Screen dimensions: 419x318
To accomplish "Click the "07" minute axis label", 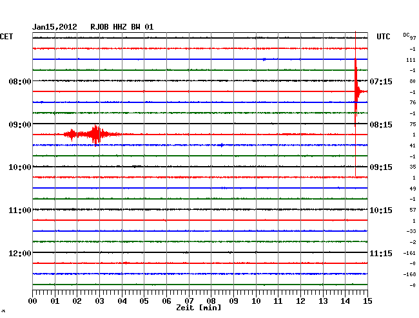I will (189, 301).
